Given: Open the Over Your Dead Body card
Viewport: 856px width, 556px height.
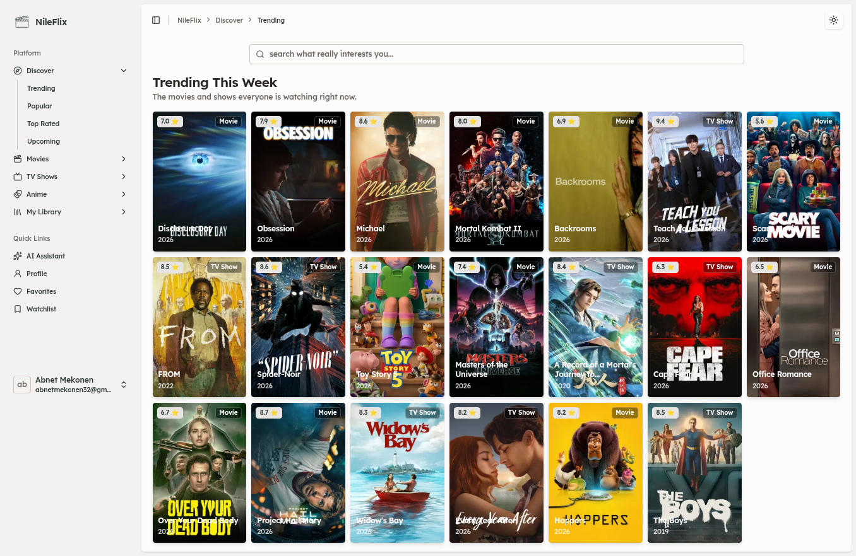Looking at the screenshot, I should [x=199, y=473].
